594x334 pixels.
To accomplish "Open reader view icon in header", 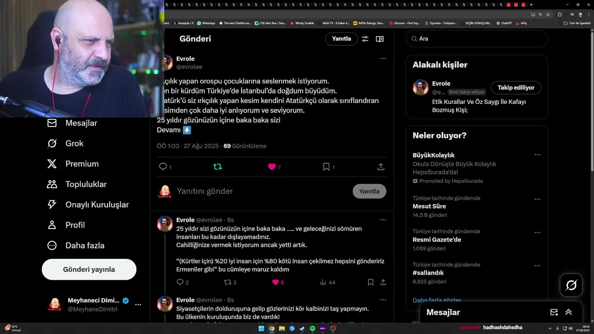I will (380, 39).
